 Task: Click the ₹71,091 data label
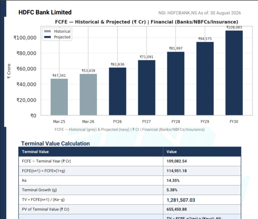[147, 57]
